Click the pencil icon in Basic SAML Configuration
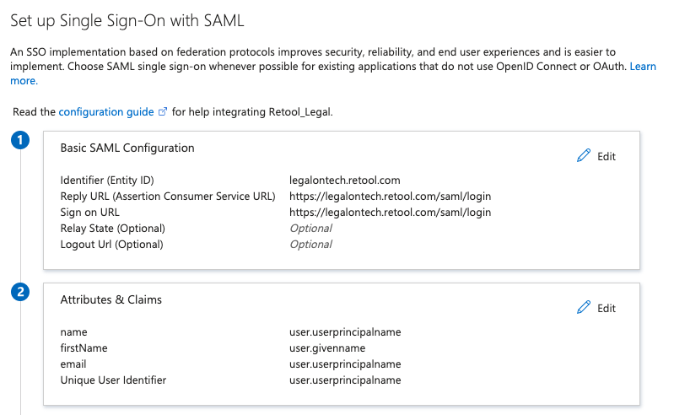The width and height of the screenshot is (674, 415). (x=583, y=155)
